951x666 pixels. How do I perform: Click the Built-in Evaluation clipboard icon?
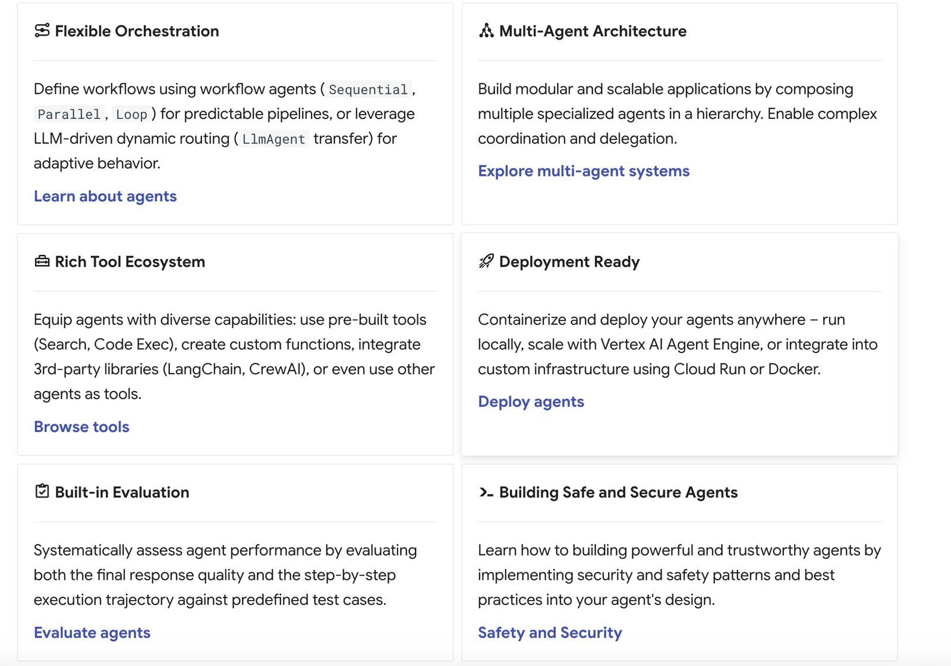click(x=42, y=492)
